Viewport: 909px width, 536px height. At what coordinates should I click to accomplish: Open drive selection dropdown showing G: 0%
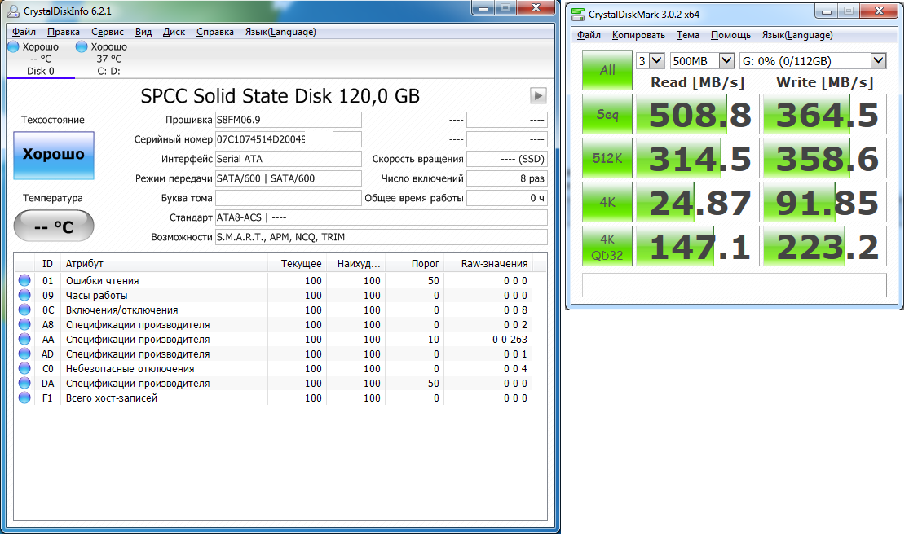pos(813,61)
